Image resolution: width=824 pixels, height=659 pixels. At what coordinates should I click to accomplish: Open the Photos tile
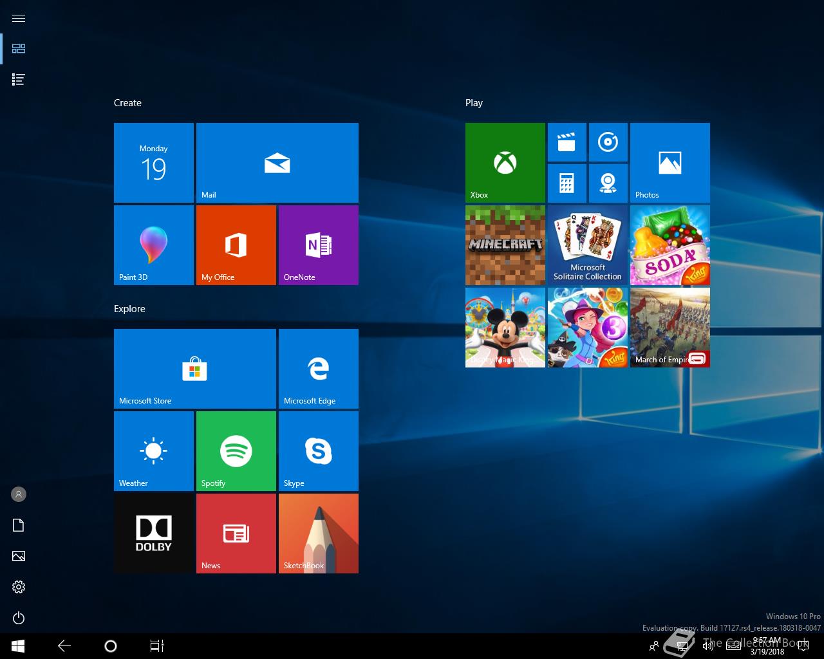click(x=670, y=163)
